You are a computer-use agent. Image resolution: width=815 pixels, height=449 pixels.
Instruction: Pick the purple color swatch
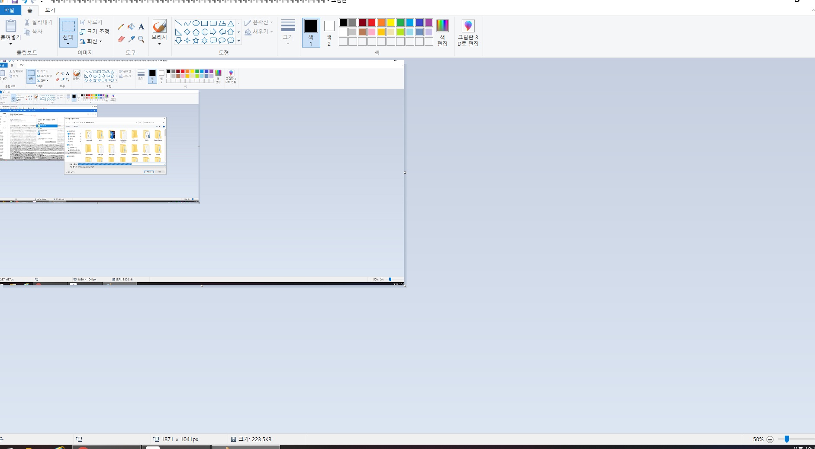coord(429,22)
